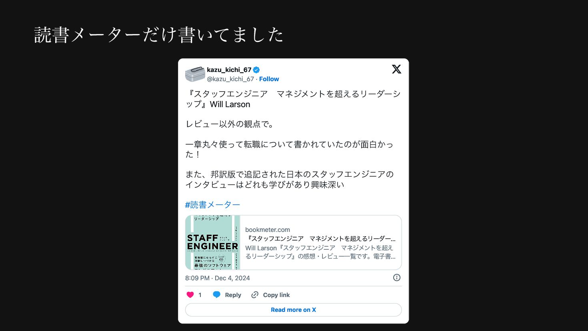This screenshot has width=588, height=331.
Task: Click the like count number 1
Action: click(200, 295)
